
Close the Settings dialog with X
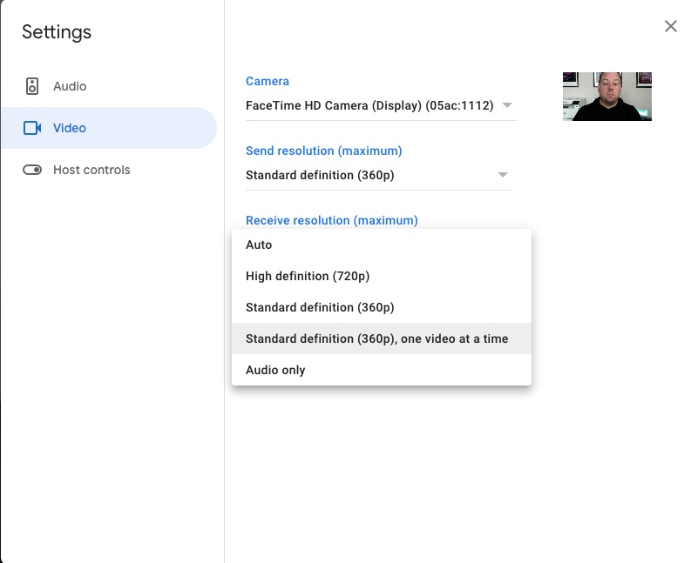(671, 26)
